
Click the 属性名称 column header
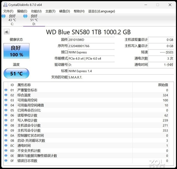tap(24, 85)
